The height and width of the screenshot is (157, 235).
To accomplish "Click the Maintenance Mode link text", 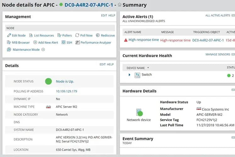I will pyautogui.click(x=26, y=49).
